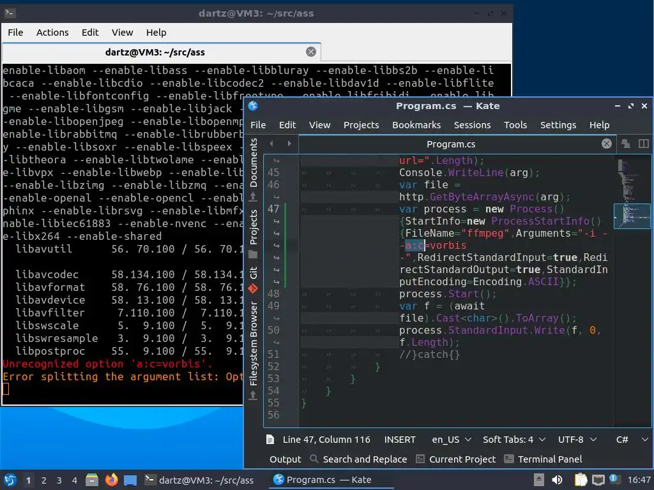Launch Firefox from the taskbar
The height and width of the screenshot is (490, 654).
coord(111,480)
